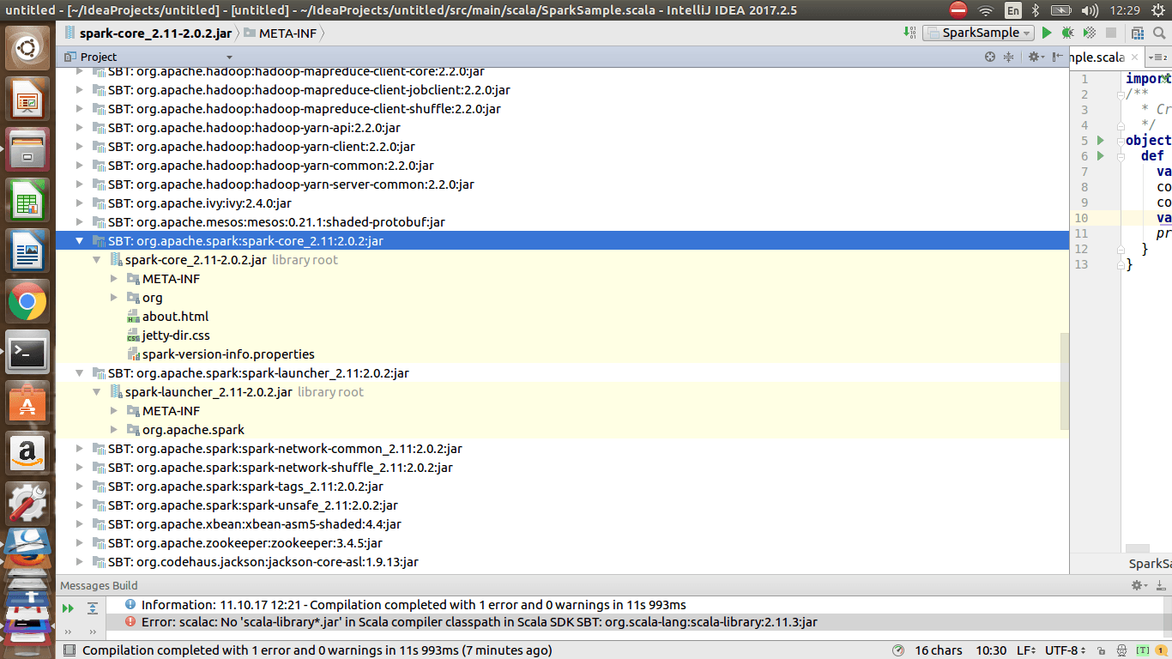This screenshot has height=659, width=1172.
Task: Open Google Chrome from the launcher
Action: (x=27, y=301)
